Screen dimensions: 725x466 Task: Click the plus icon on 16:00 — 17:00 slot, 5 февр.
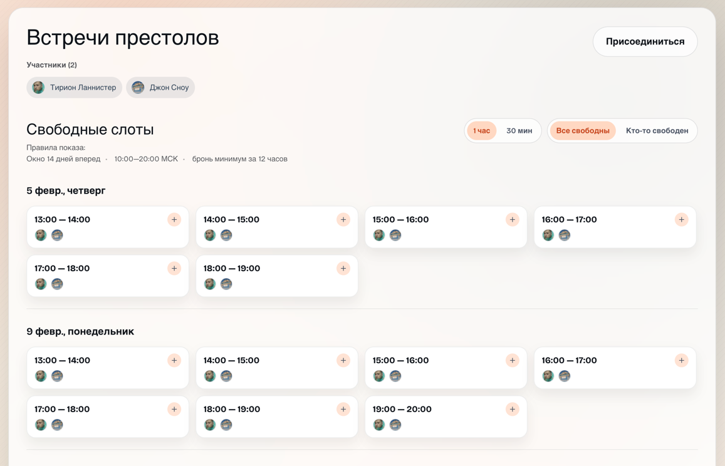[x=681, y=220]
